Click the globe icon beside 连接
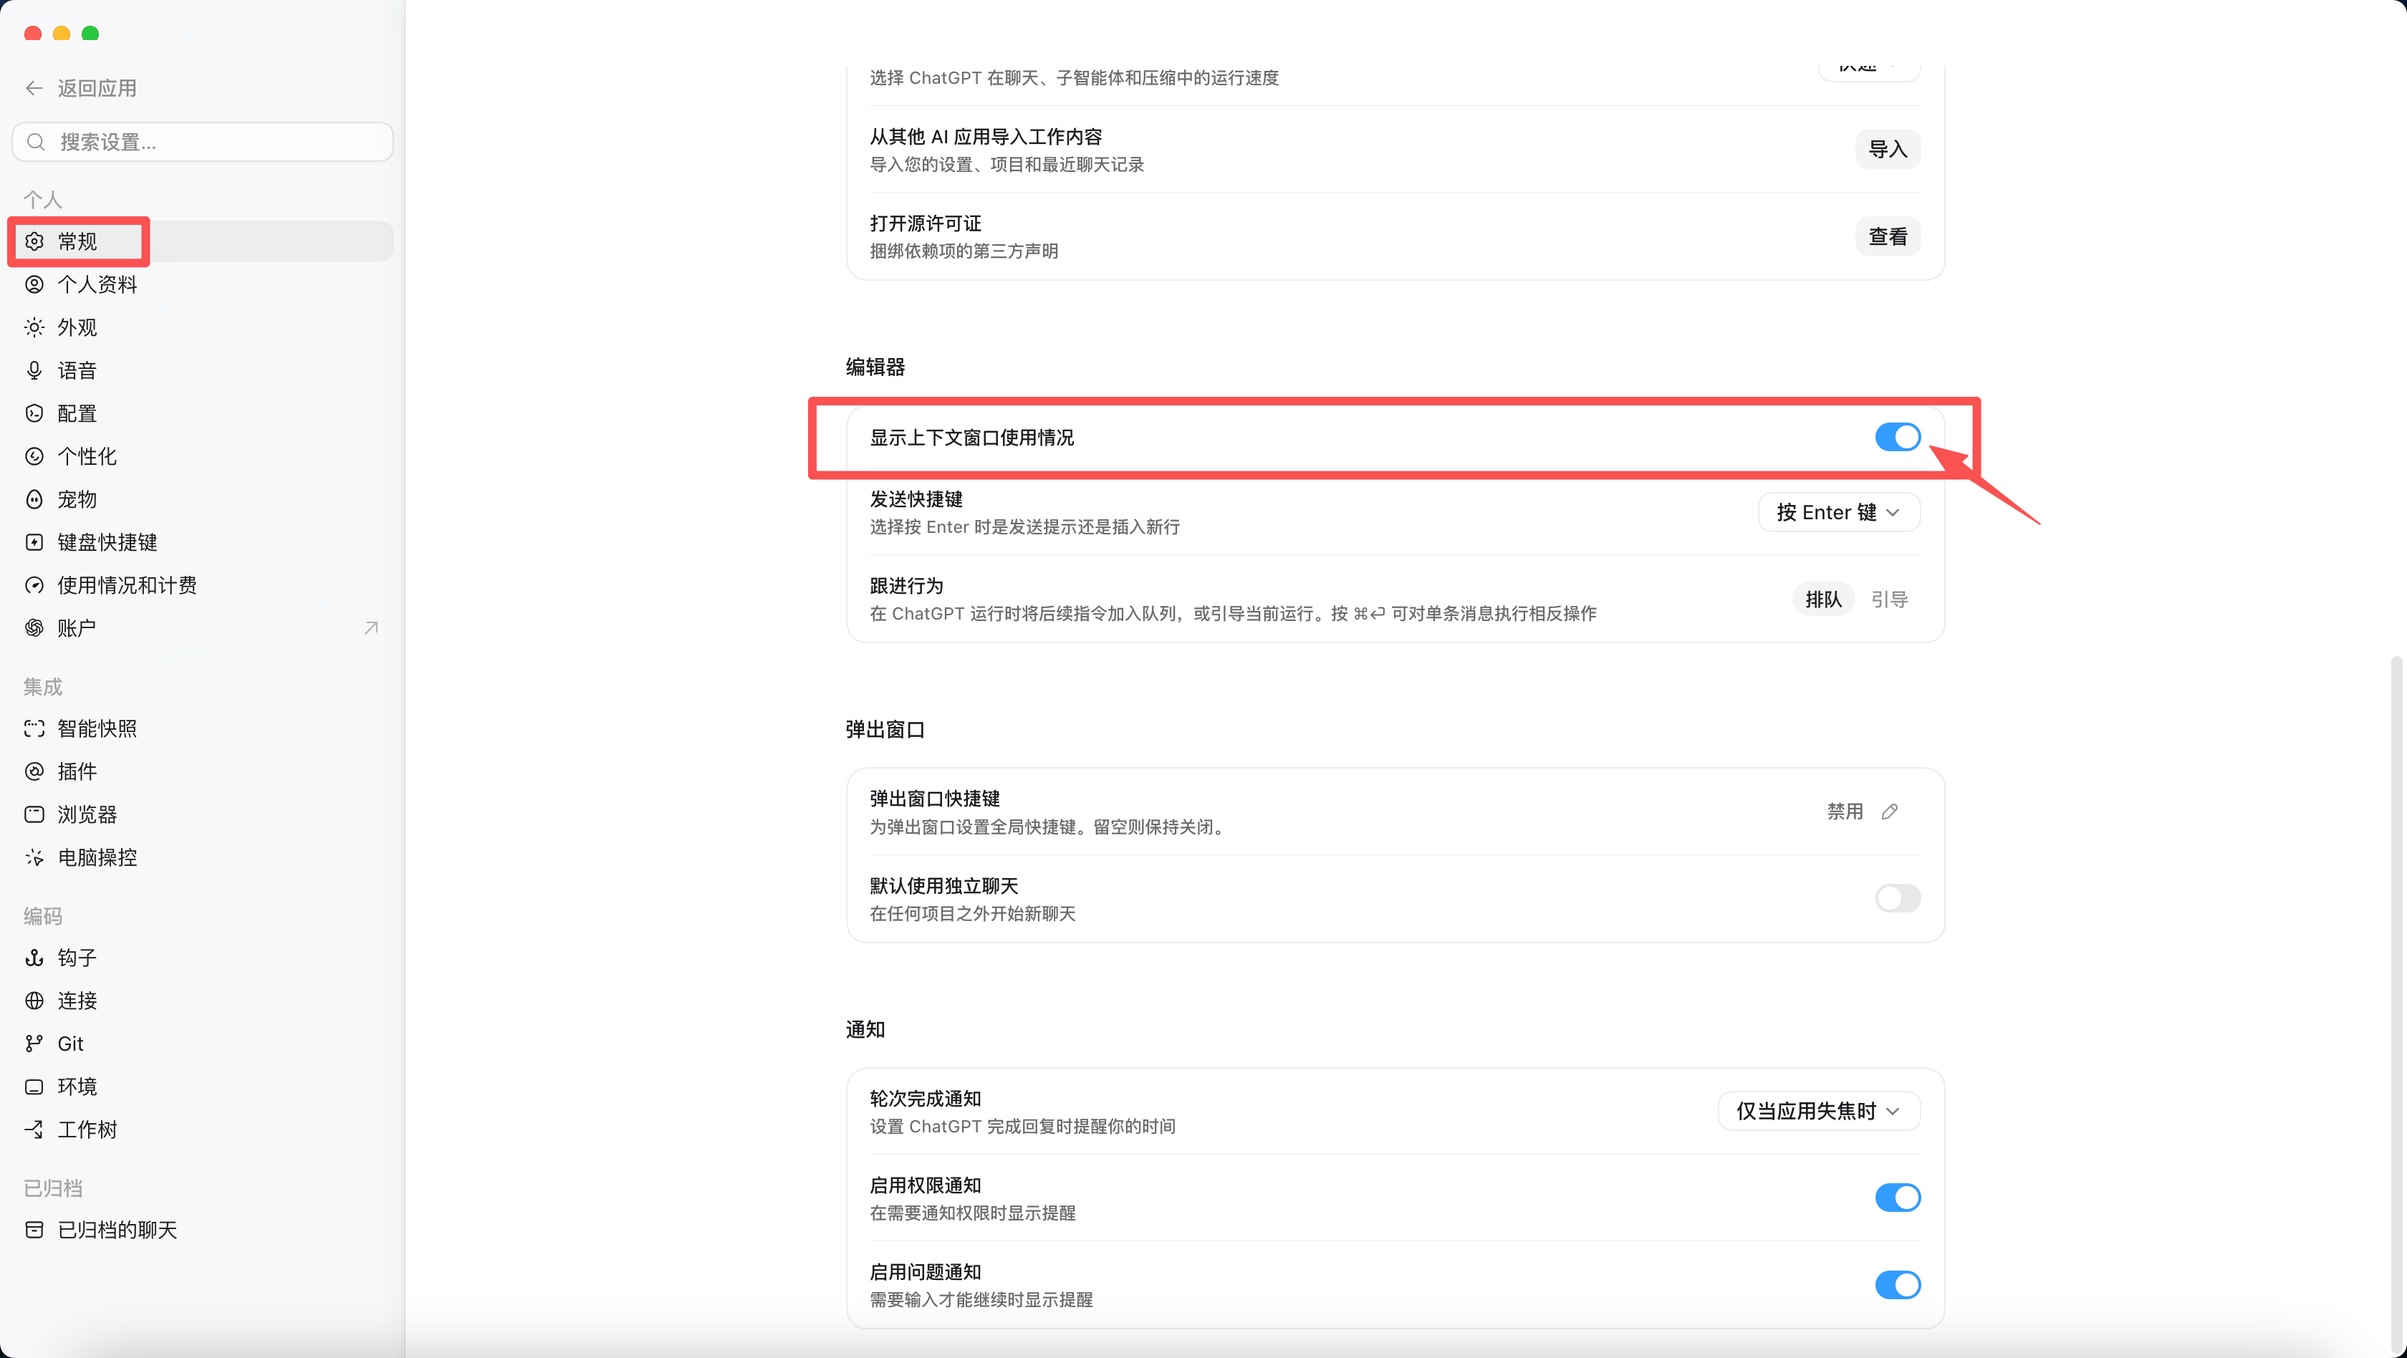2407x1358 pixels. (x=34, y=1001)
